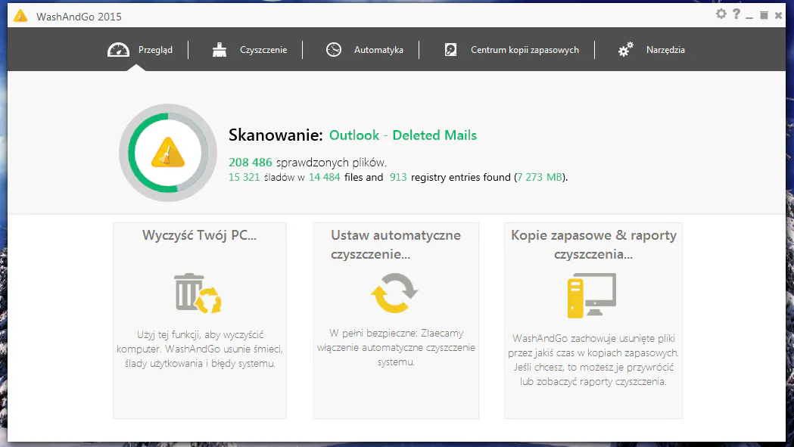
Task: Click the '913' registry entries count
Action: point(398,177)
